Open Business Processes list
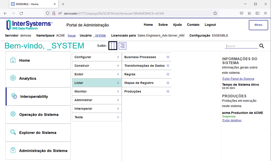 140,57
